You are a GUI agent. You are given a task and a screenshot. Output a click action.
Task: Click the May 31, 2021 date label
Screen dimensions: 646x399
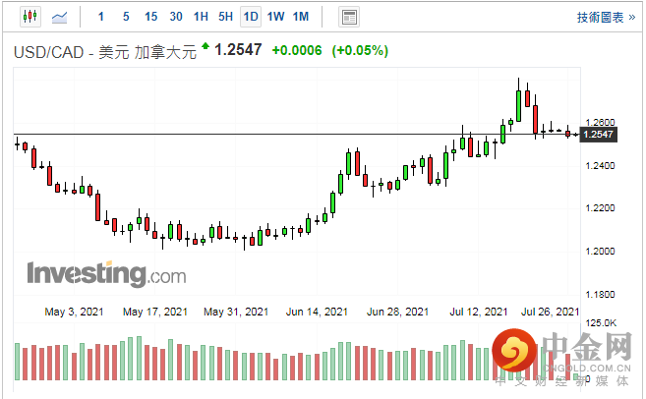pos(236,312)
